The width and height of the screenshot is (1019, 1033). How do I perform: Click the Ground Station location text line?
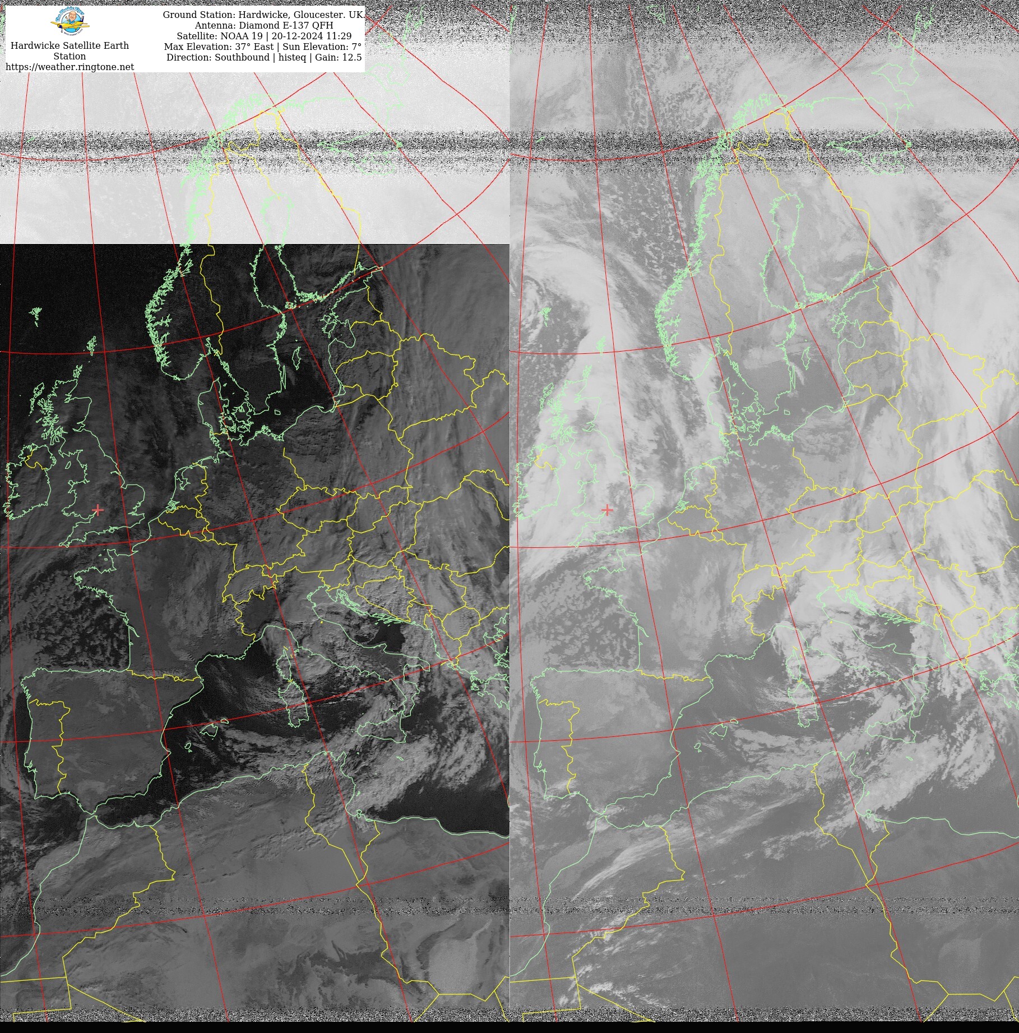pyautogui.click(x=263, y=15)
